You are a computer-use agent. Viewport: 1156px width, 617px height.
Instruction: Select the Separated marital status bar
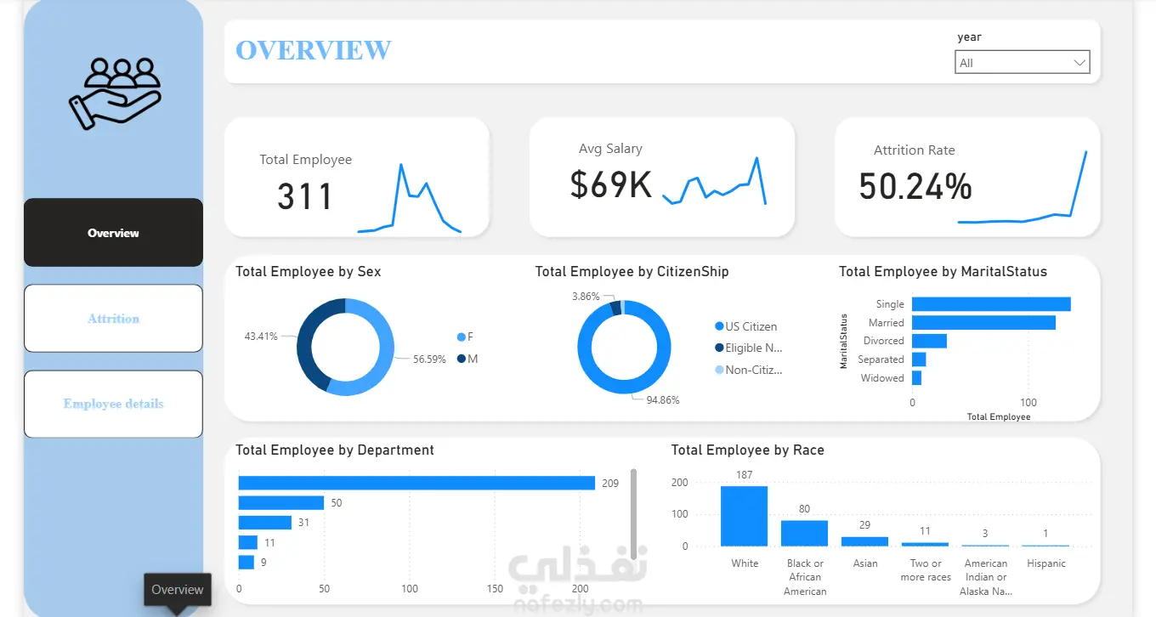point(919,359)
